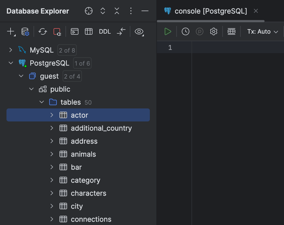The height and width of the screenshot is (225, 284).
Task: Open the console settings gear icon
Action: tap(213, 31)
